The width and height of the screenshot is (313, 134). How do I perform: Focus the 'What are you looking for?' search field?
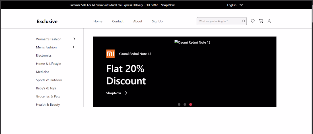point(222,21)
